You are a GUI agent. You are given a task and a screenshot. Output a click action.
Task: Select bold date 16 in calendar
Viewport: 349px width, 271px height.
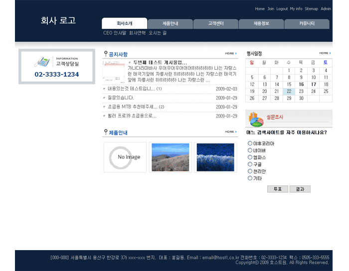point(301,85)
